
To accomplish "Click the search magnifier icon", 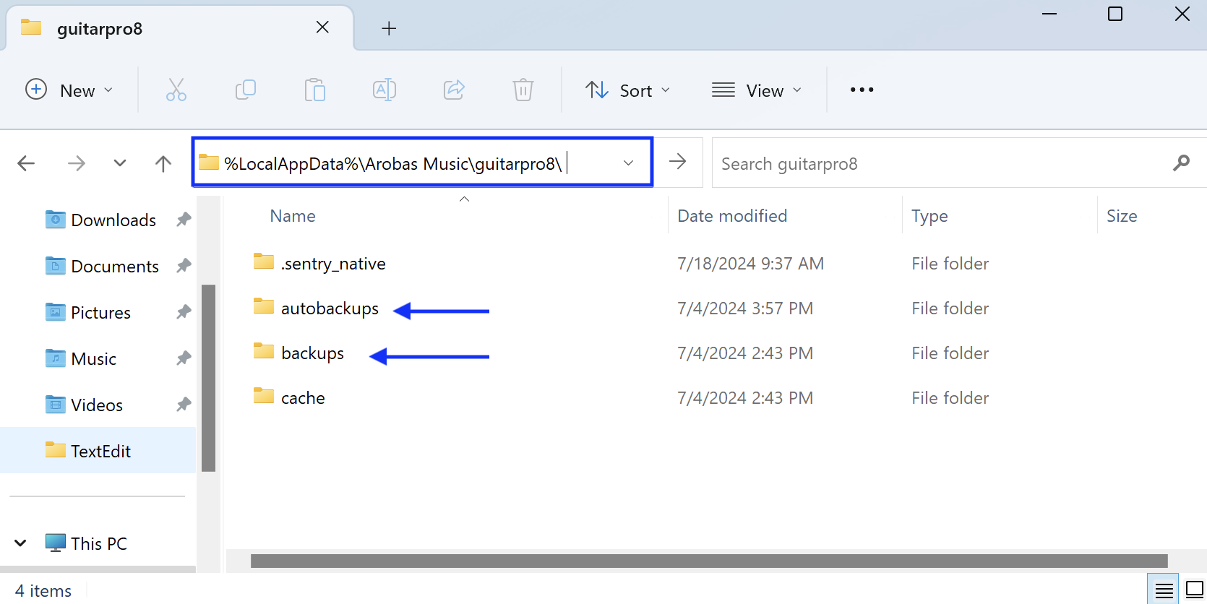I will point(1181,163).
